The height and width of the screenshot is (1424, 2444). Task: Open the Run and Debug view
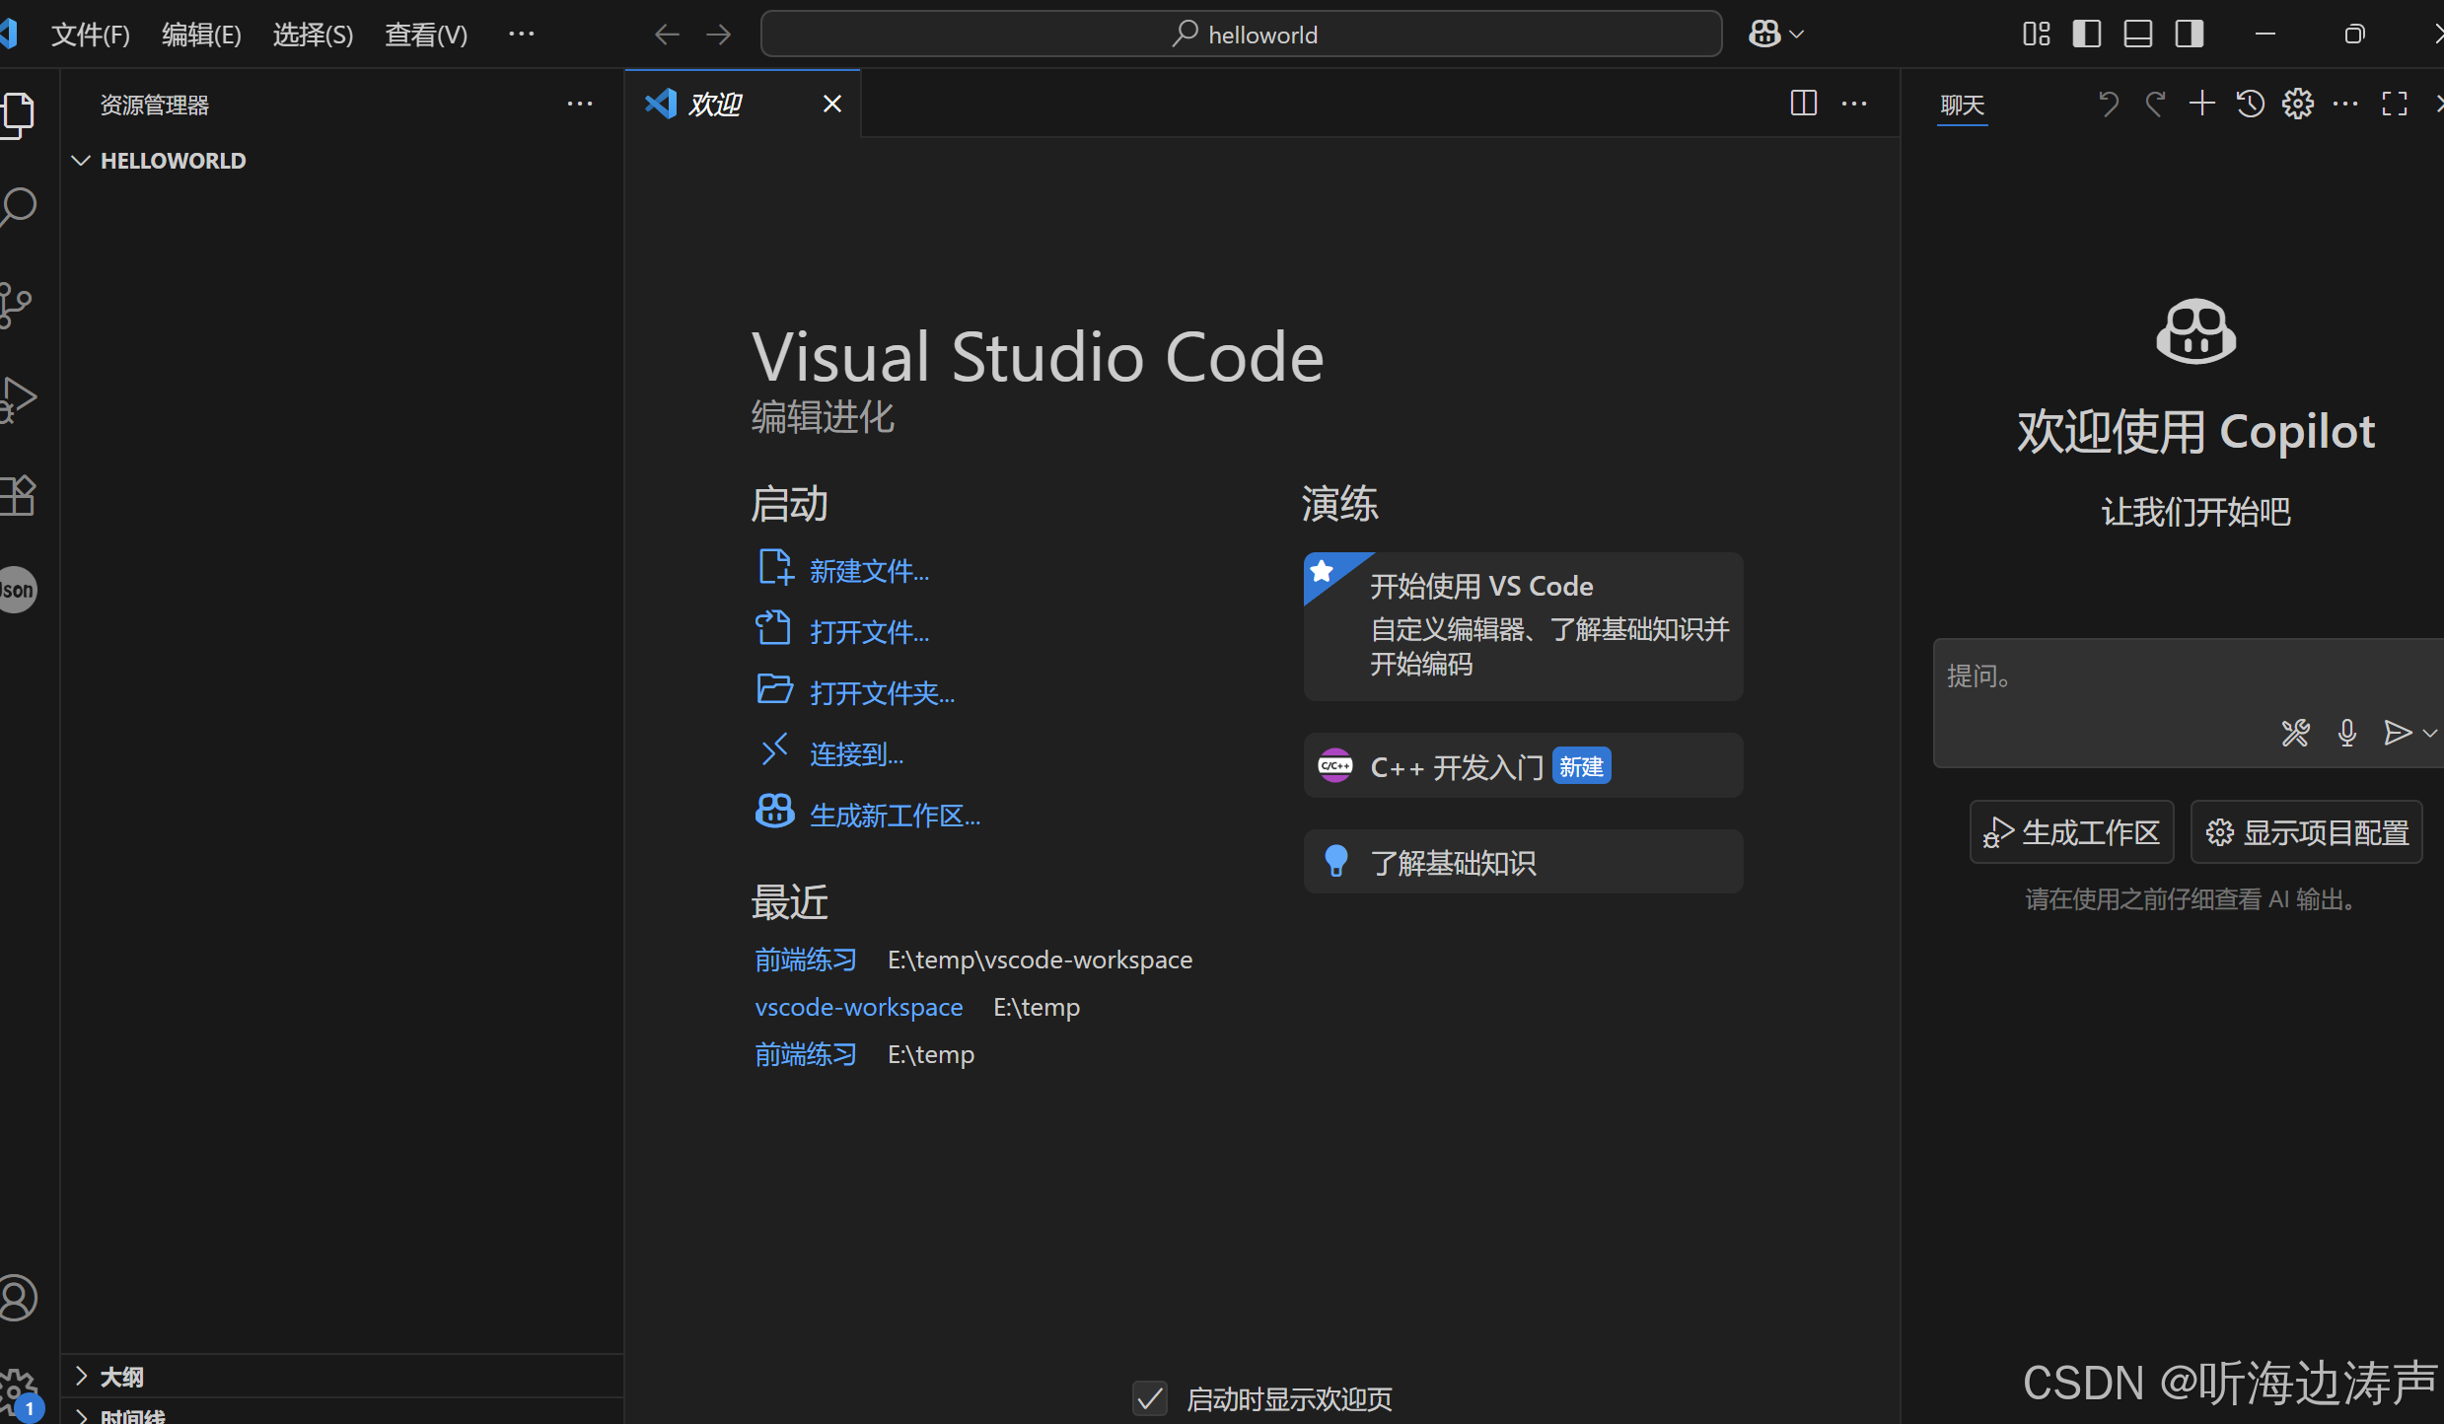point(18,400)
